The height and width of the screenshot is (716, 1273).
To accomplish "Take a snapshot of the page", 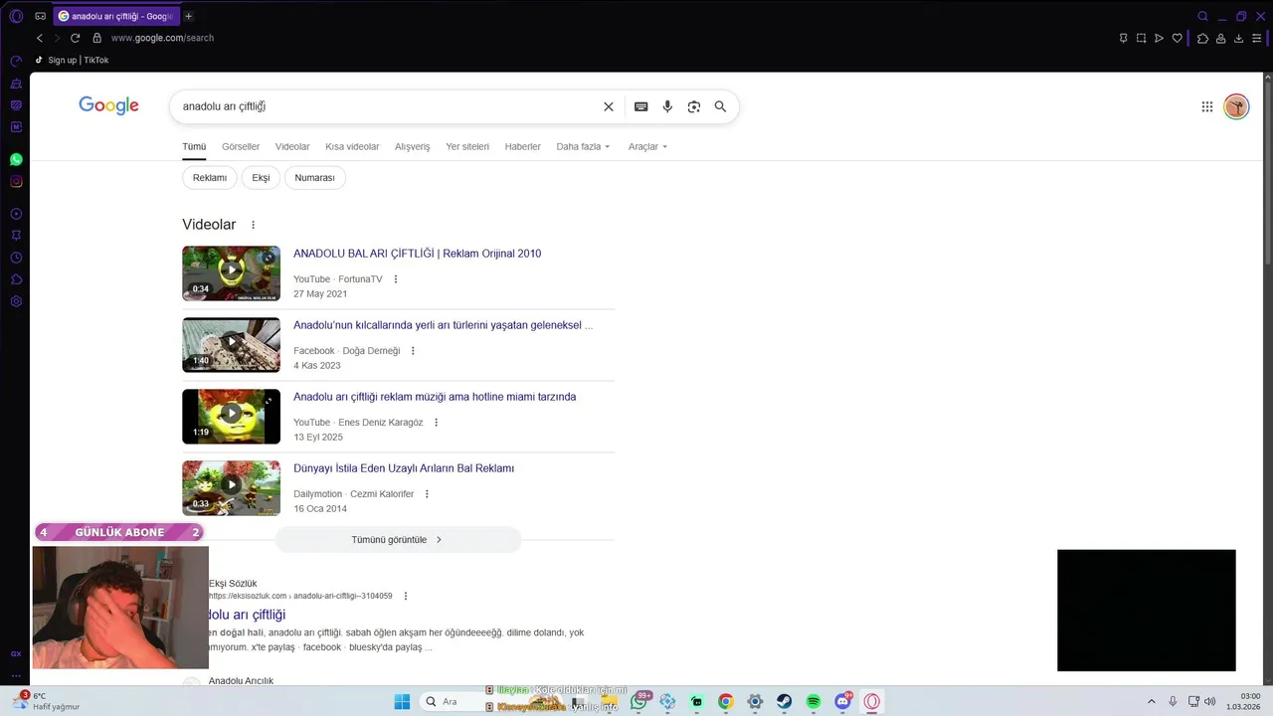I will click(1141, 38).
